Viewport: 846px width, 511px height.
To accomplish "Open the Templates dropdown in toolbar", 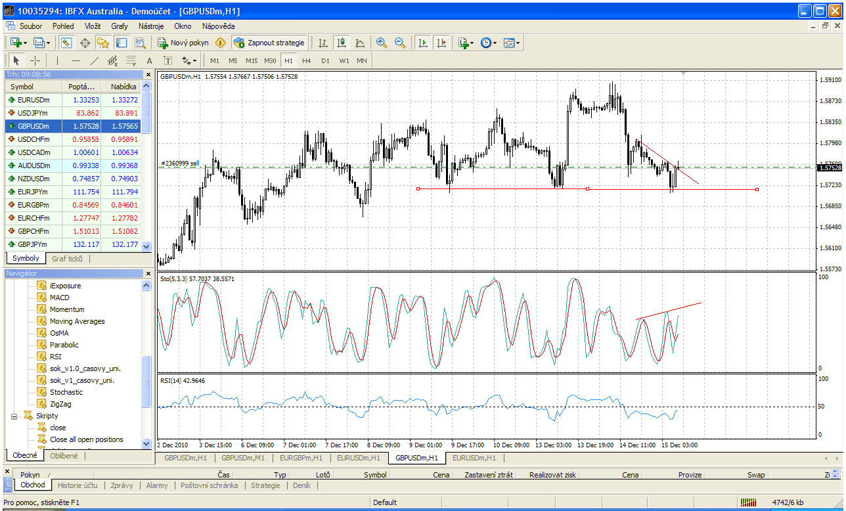I will tap(511, 43).
